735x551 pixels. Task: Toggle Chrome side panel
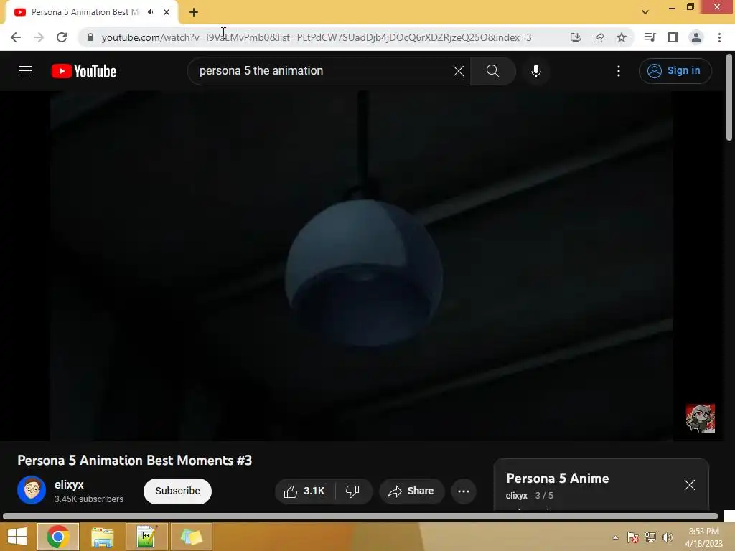673,37
